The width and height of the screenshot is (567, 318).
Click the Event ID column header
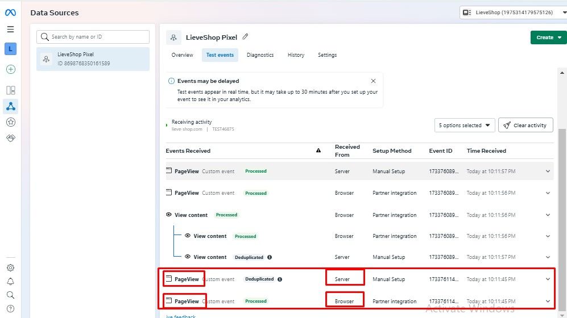(440, 151)
